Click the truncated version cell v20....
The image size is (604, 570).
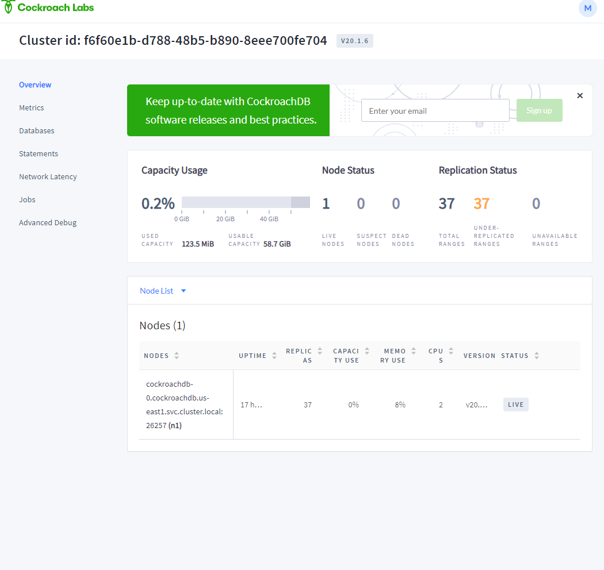point(476,405)
